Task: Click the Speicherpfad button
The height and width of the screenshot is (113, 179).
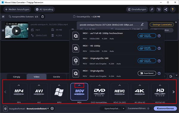Action: click(x=112, y=109)
